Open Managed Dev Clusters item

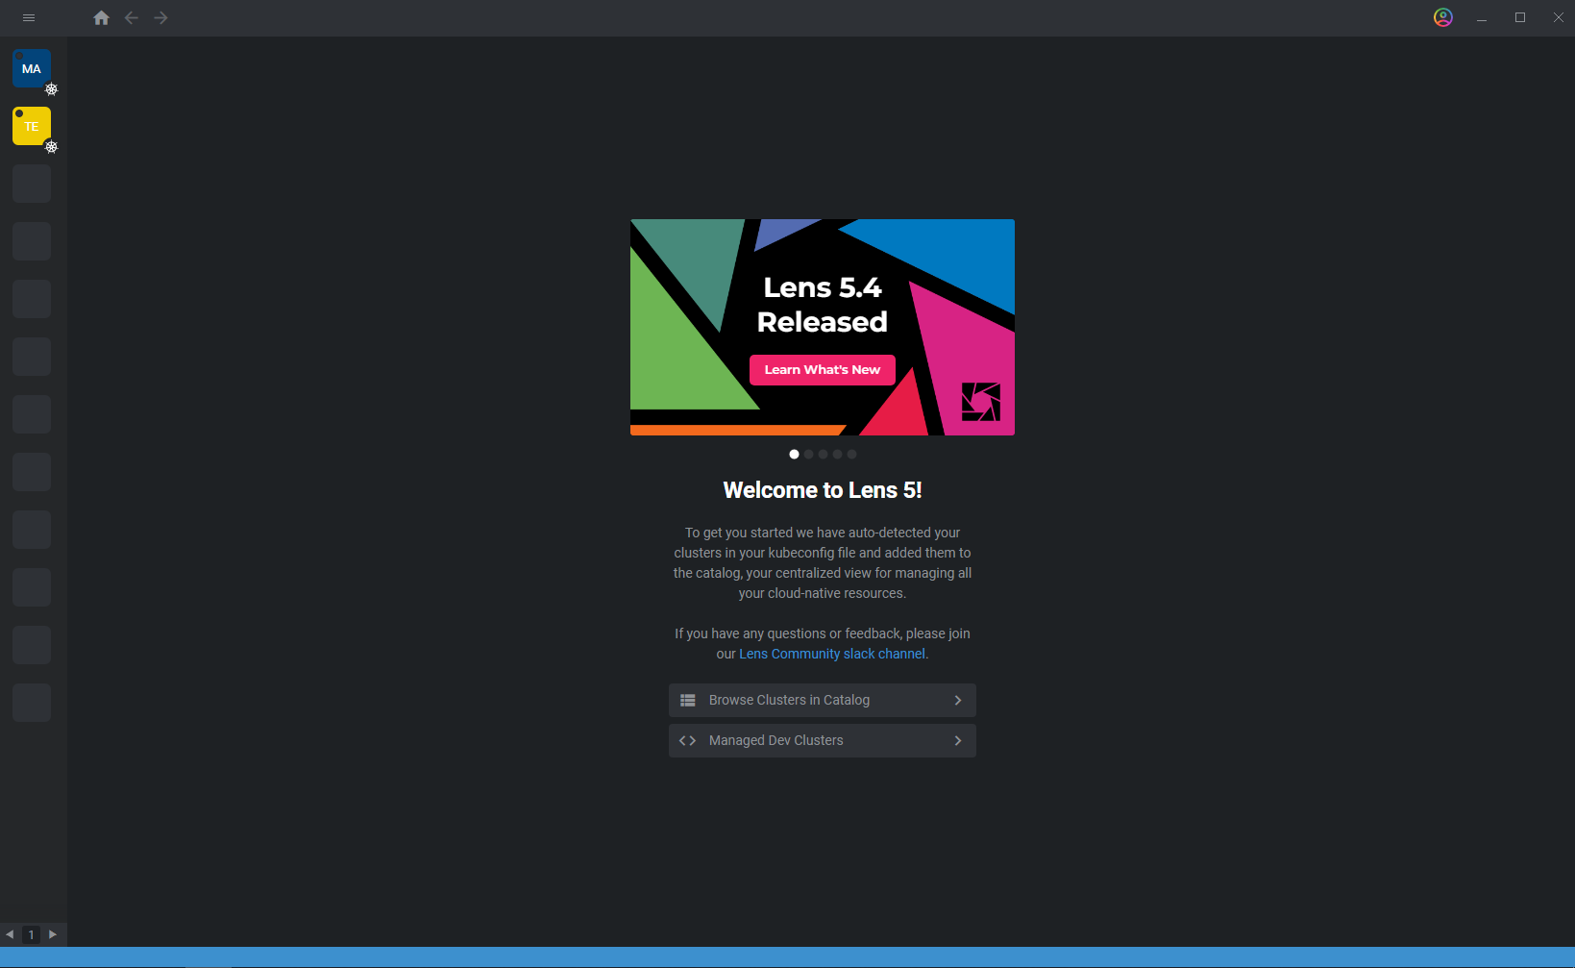coord(823,740)
